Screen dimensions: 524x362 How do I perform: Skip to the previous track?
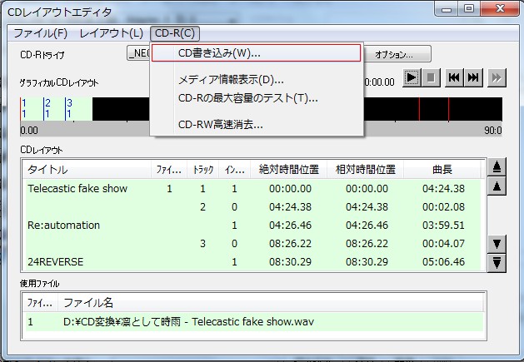coord(454,77)
